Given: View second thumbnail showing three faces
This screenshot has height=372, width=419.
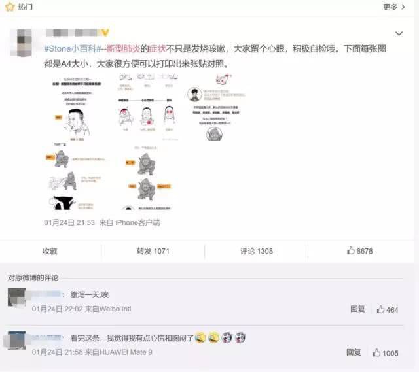Looking at the screenshot, I should tap(148, 108).
